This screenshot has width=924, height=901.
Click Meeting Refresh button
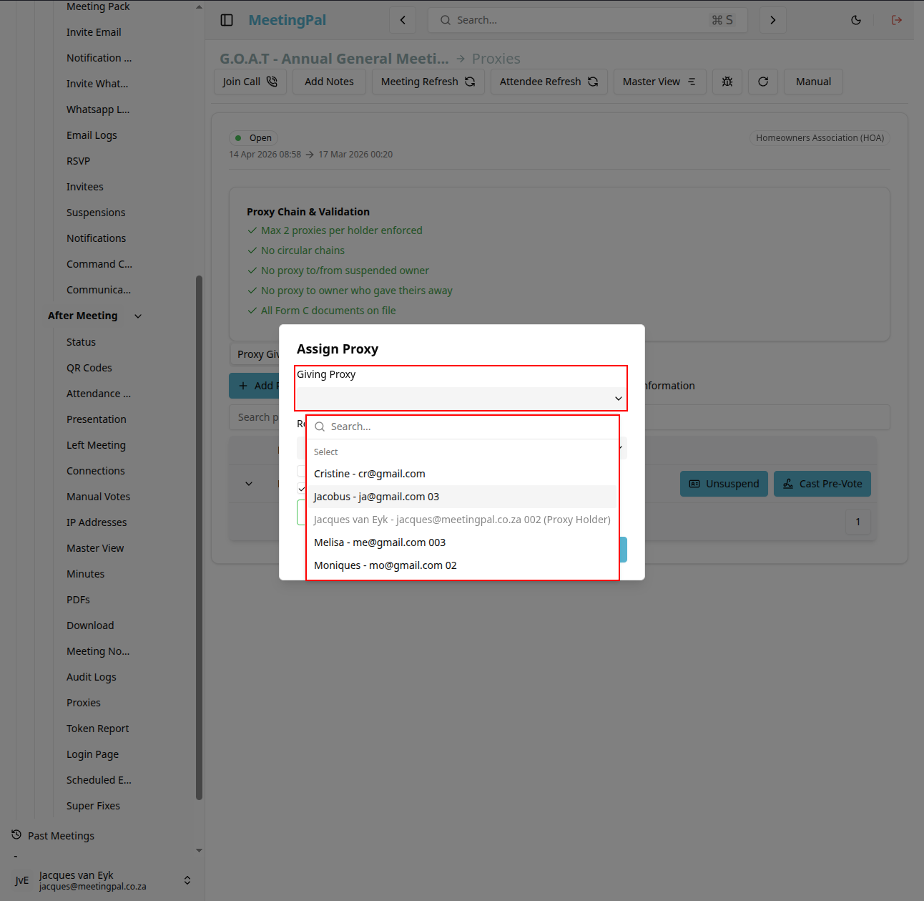(428, 82)
